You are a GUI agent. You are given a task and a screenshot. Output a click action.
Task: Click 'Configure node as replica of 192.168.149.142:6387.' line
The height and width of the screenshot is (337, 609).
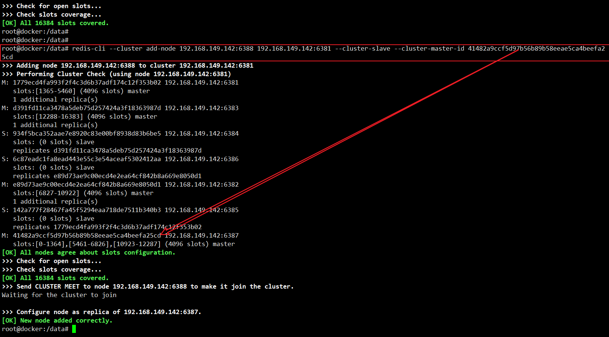point(102,312)
